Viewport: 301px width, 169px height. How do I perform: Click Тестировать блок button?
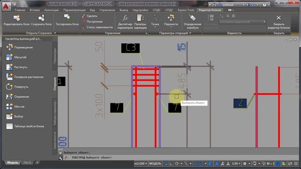point(67,21)
